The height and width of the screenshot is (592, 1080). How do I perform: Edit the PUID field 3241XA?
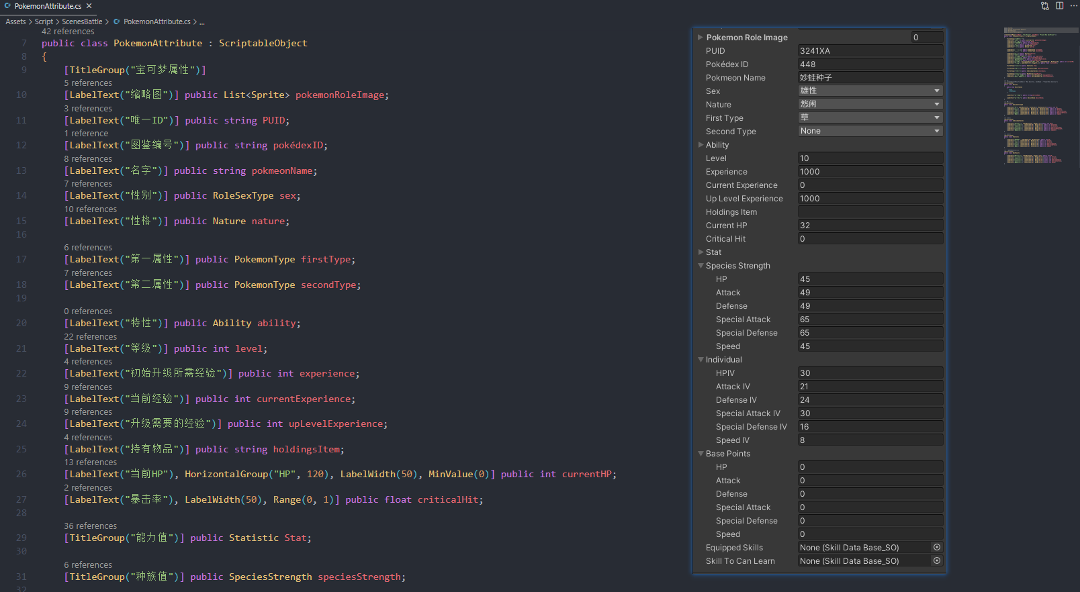pos(870,51)
